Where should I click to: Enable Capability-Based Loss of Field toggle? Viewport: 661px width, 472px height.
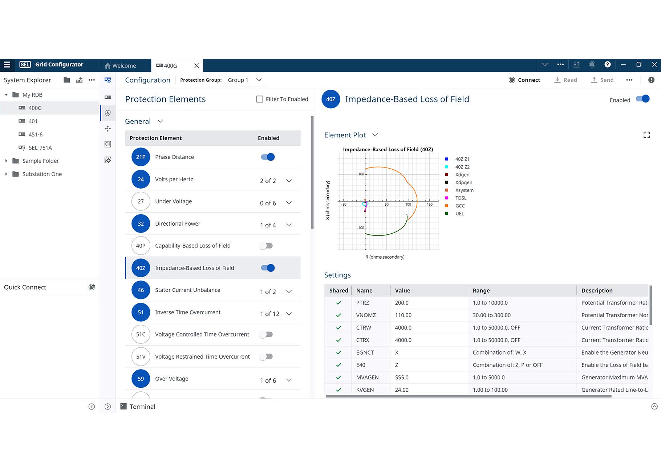[x=266, y=246]
